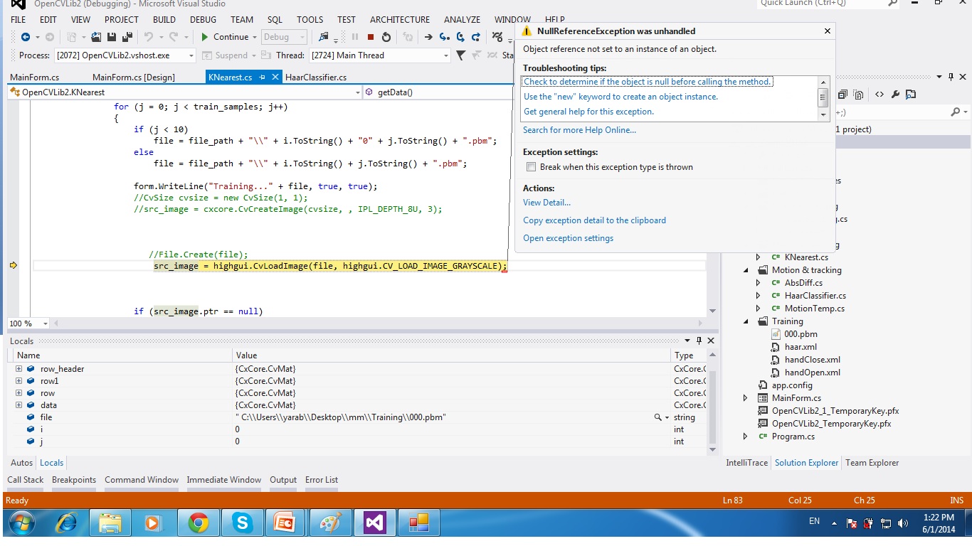Click the visualizer magnifier for file value
The image size is (972, 546).
tap(658, 417)
